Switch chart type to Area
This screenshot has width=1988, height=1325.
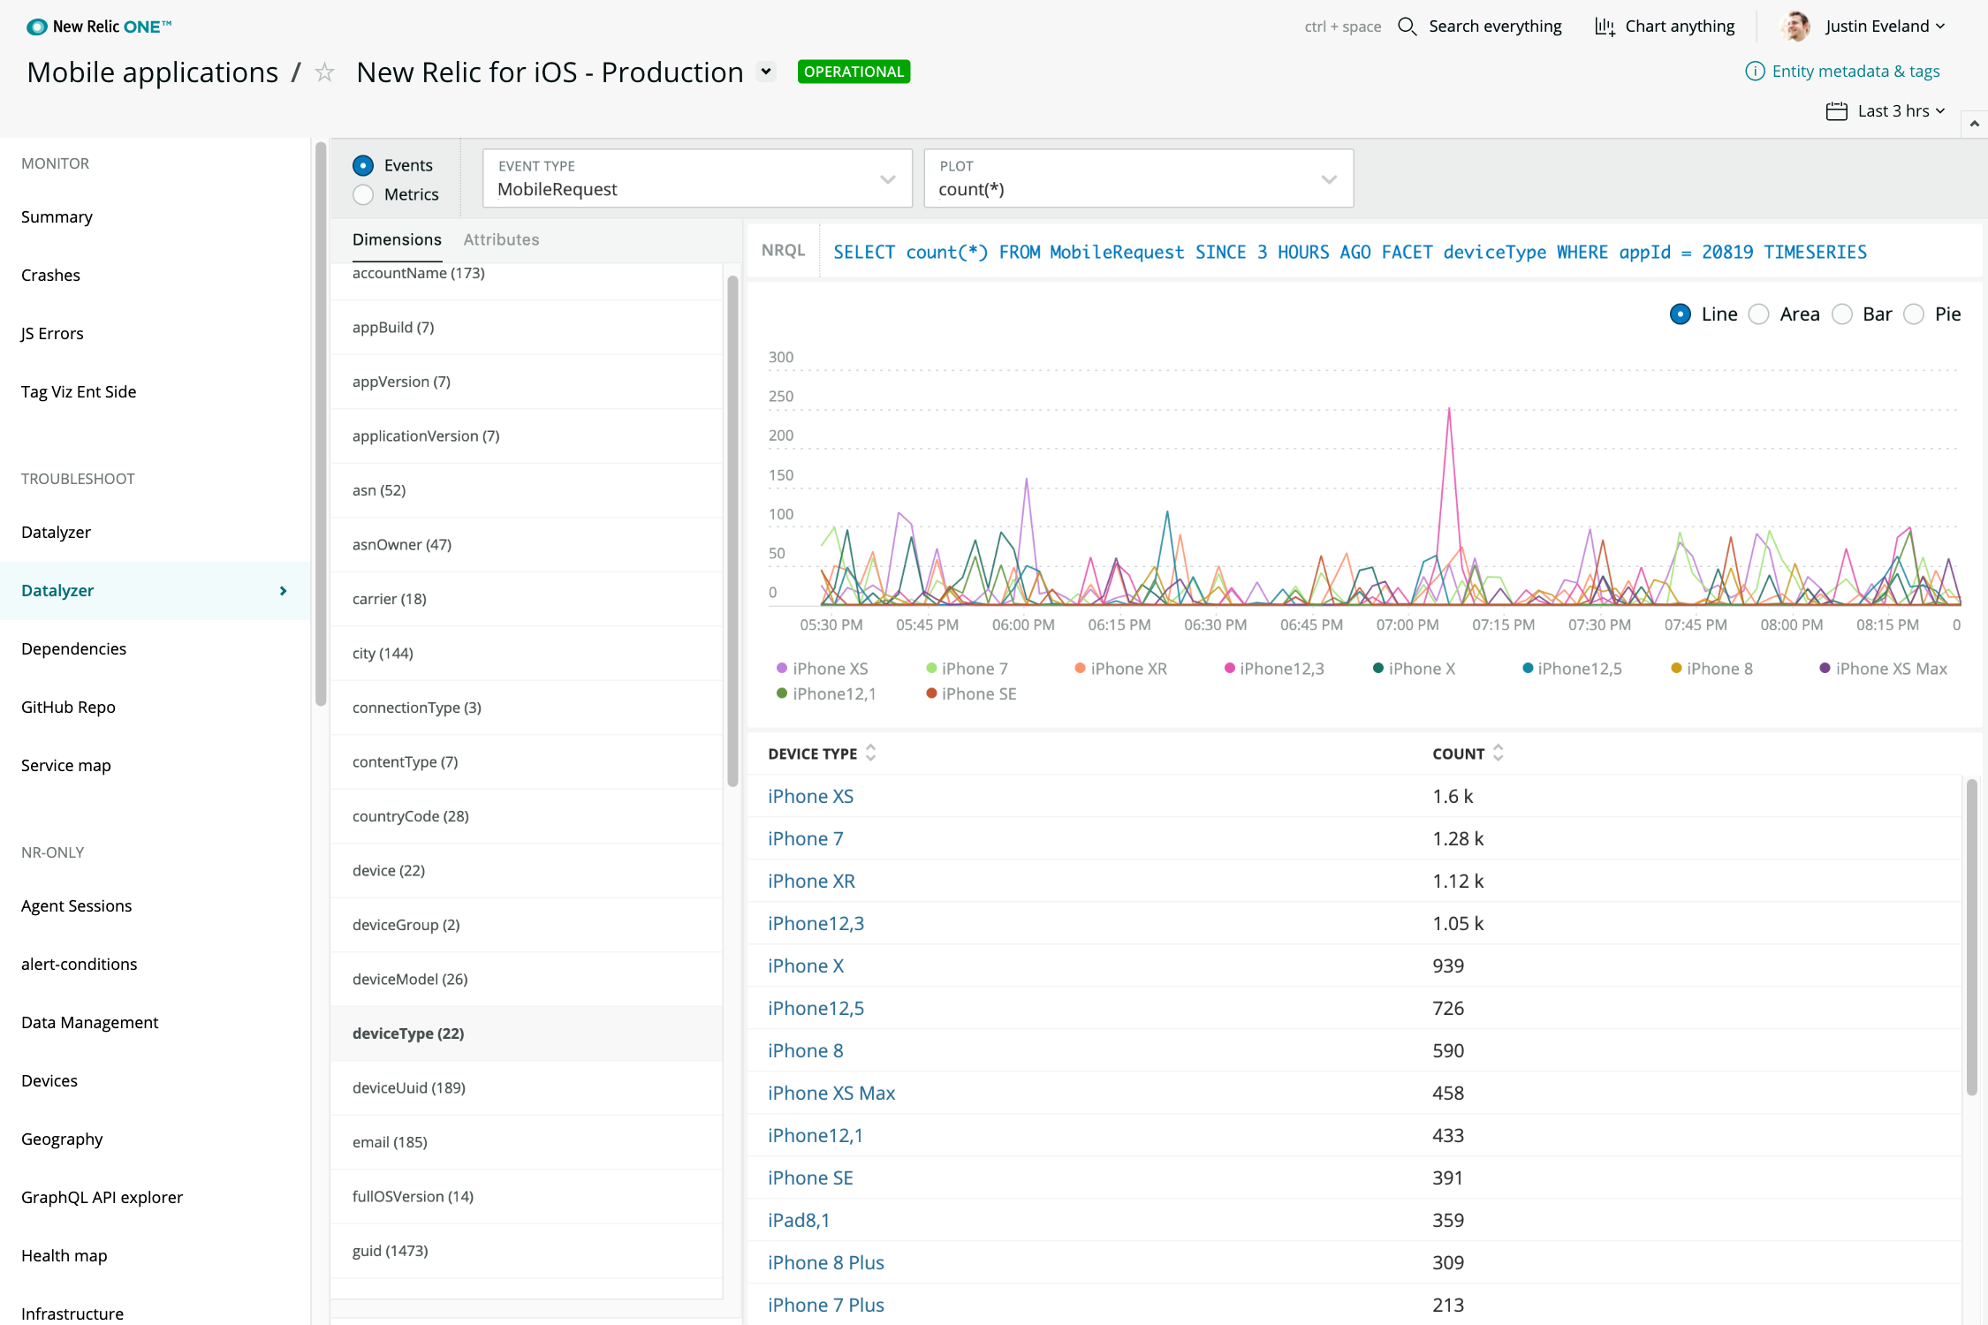pos(1759,314)
